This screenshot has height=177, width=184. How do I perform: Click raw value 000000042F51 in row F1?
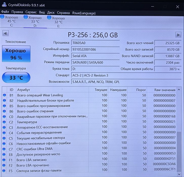click(x=165, y=159)
